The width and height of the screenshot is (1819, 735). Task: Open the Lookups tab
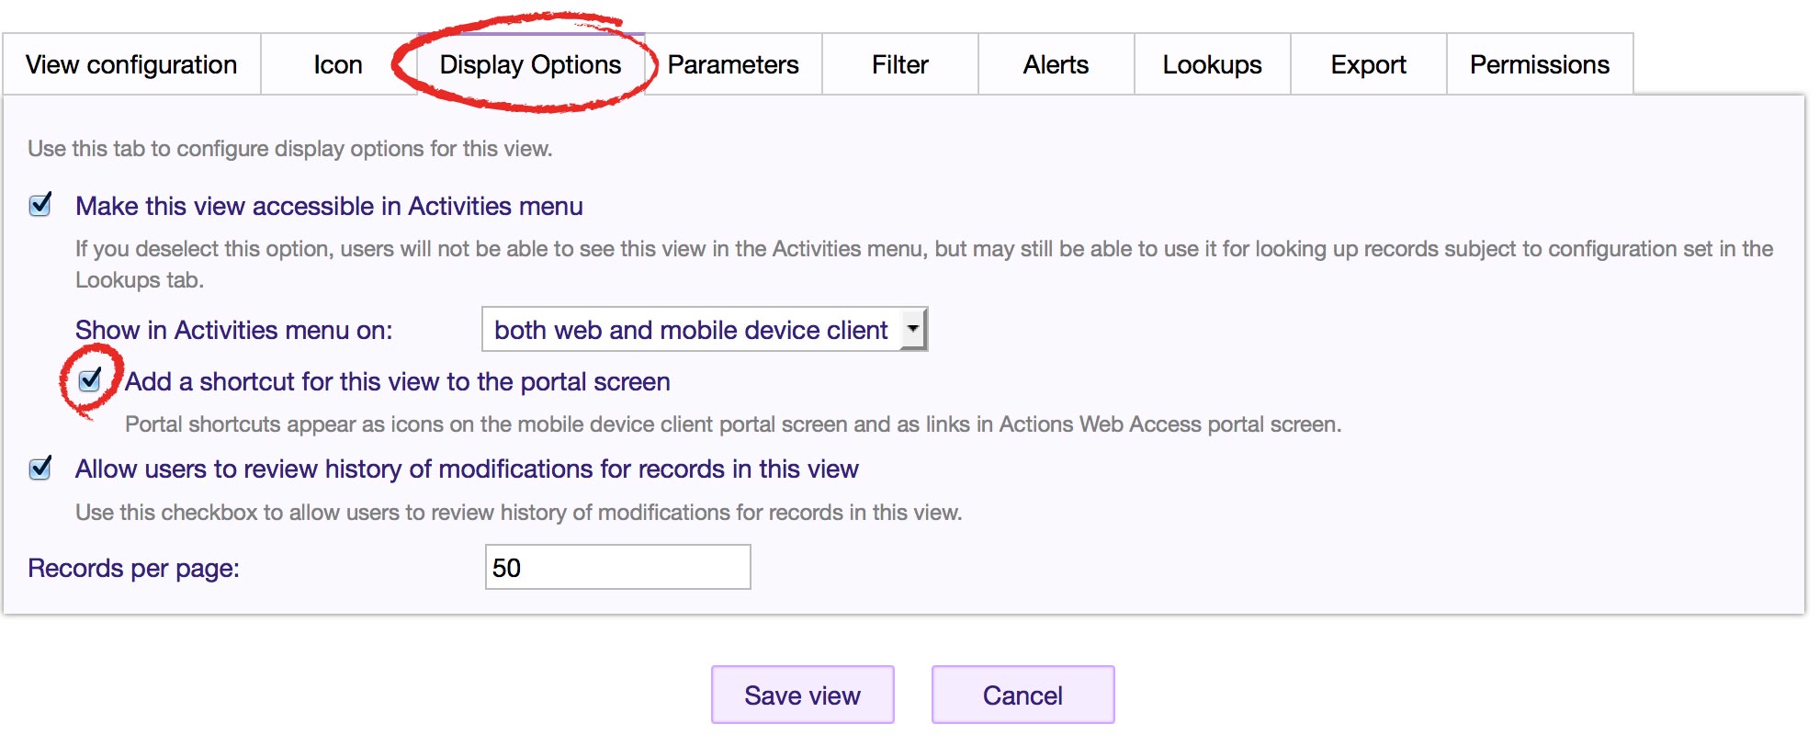click(1213, 64)
